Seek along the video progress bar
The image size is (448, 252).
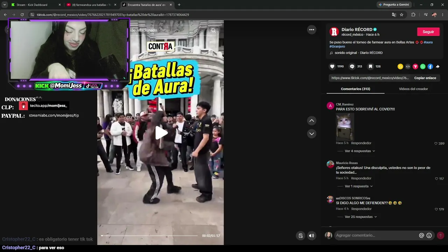149,236
